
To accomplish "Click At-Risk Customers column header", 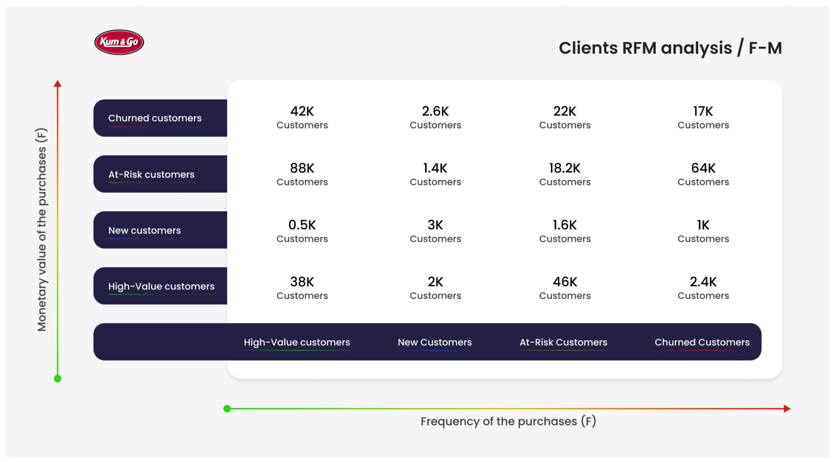I will (563, 342).
